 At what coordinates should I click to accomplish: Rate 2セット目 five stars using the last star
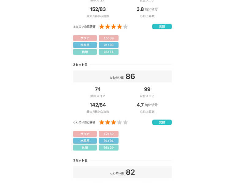point(125,122)
